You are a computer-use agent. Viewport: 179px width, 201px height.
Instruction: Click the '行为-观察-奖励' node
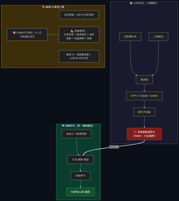click(x=81, y=159)
